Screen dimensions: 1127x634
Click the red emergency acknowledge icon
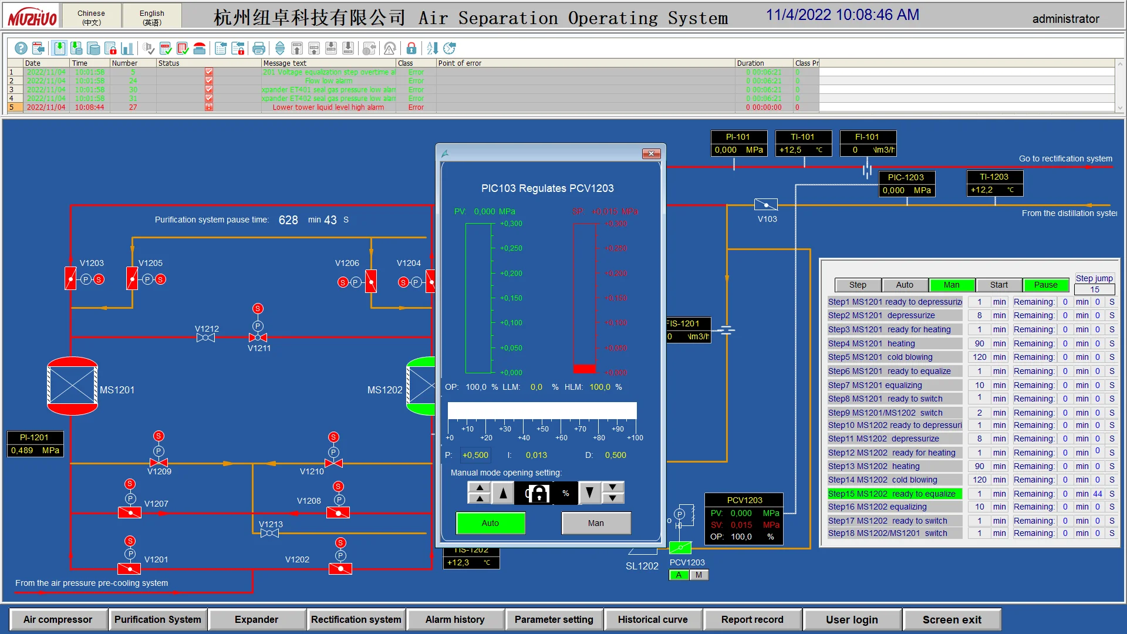coord(200,48)
